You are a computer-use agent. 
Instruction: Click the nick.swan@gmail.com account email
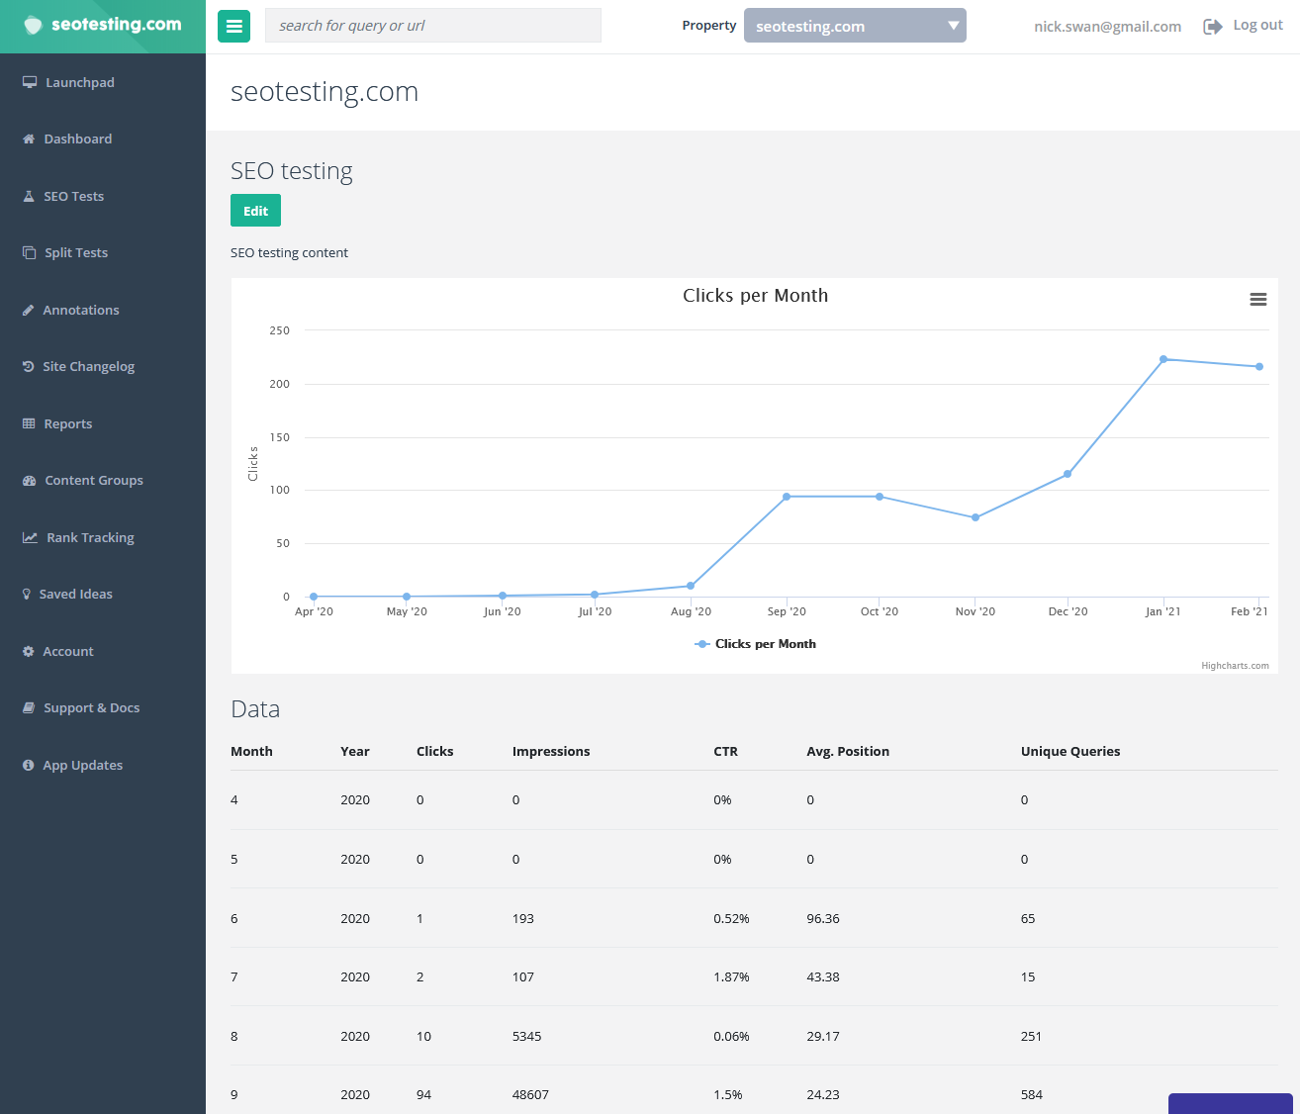coord(1107,27)
